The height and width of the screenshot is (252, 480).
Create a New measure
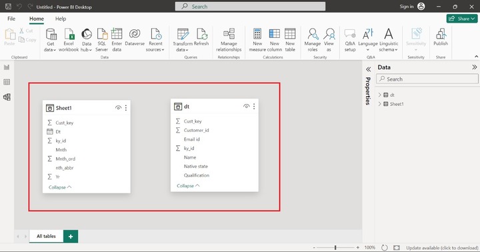click(x=257, y=40)
